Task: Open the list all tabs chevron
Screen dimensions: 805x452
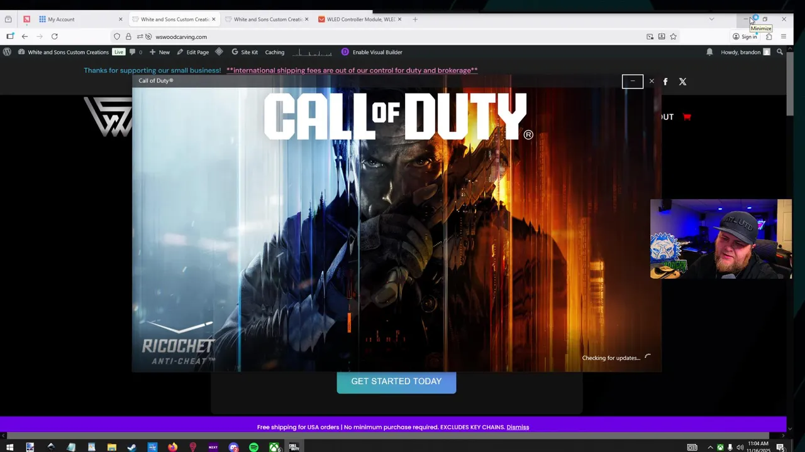Action: (x=711, y=19)
